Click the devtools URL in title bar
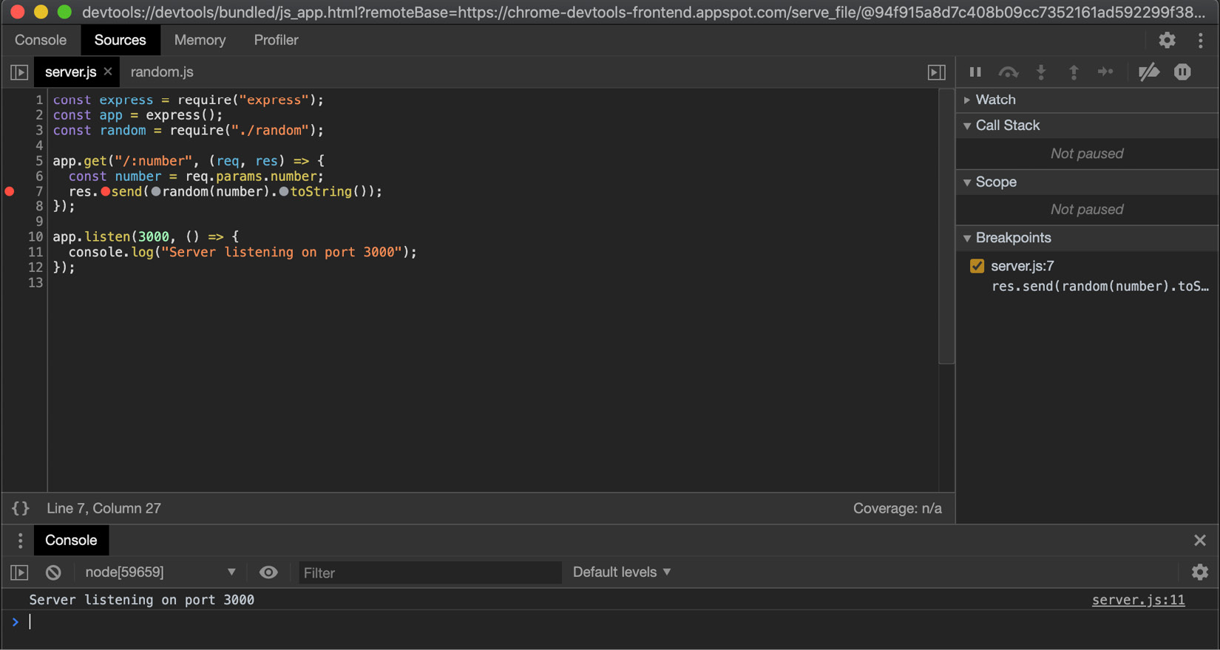Screen dimensions: 1220x650 pos(643,12)
